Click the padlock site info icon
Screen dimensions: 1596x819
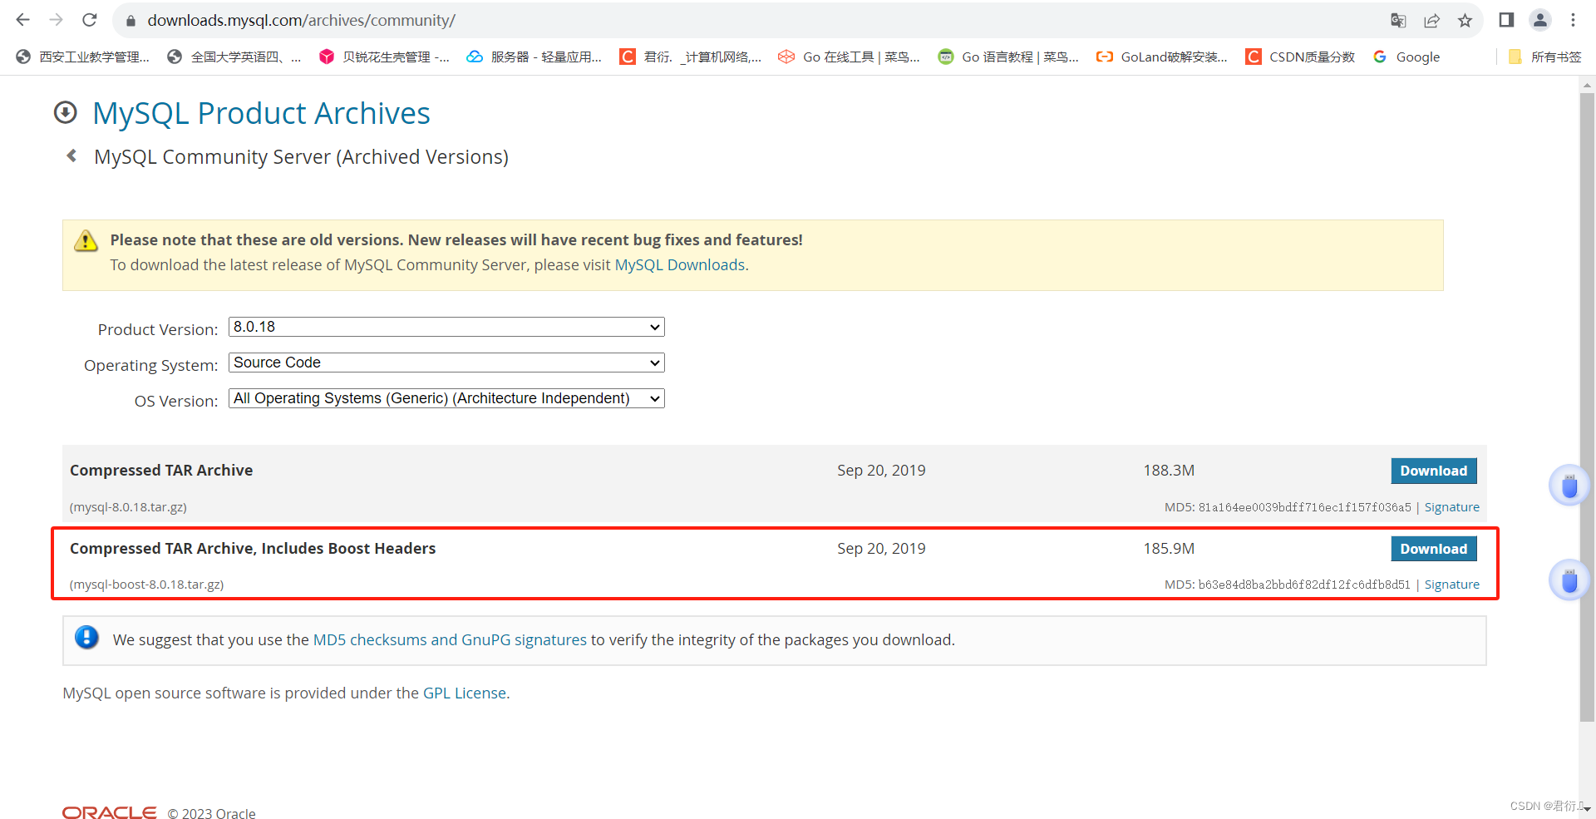pyautogui.click(x=131, y=21)
